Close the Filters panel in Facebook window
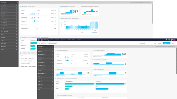Viewport: 177px width, 99px height. (x=17, y=2)
